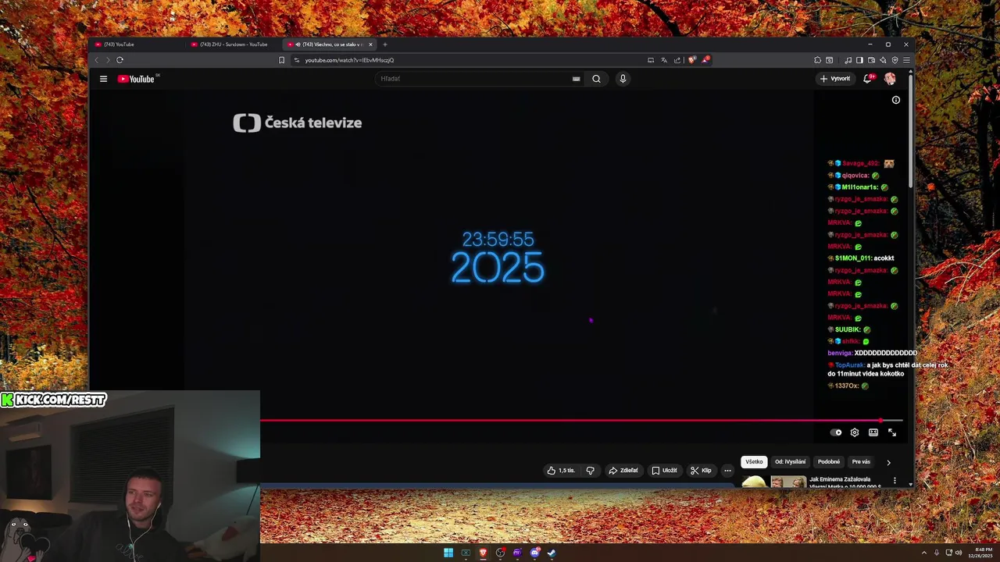Dislike the video
The height and width of the screenshot is (562, 1000).
(591, 471)
